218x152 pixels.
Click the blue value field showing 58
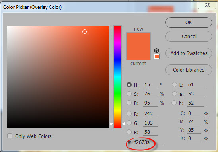click(150, 132)
